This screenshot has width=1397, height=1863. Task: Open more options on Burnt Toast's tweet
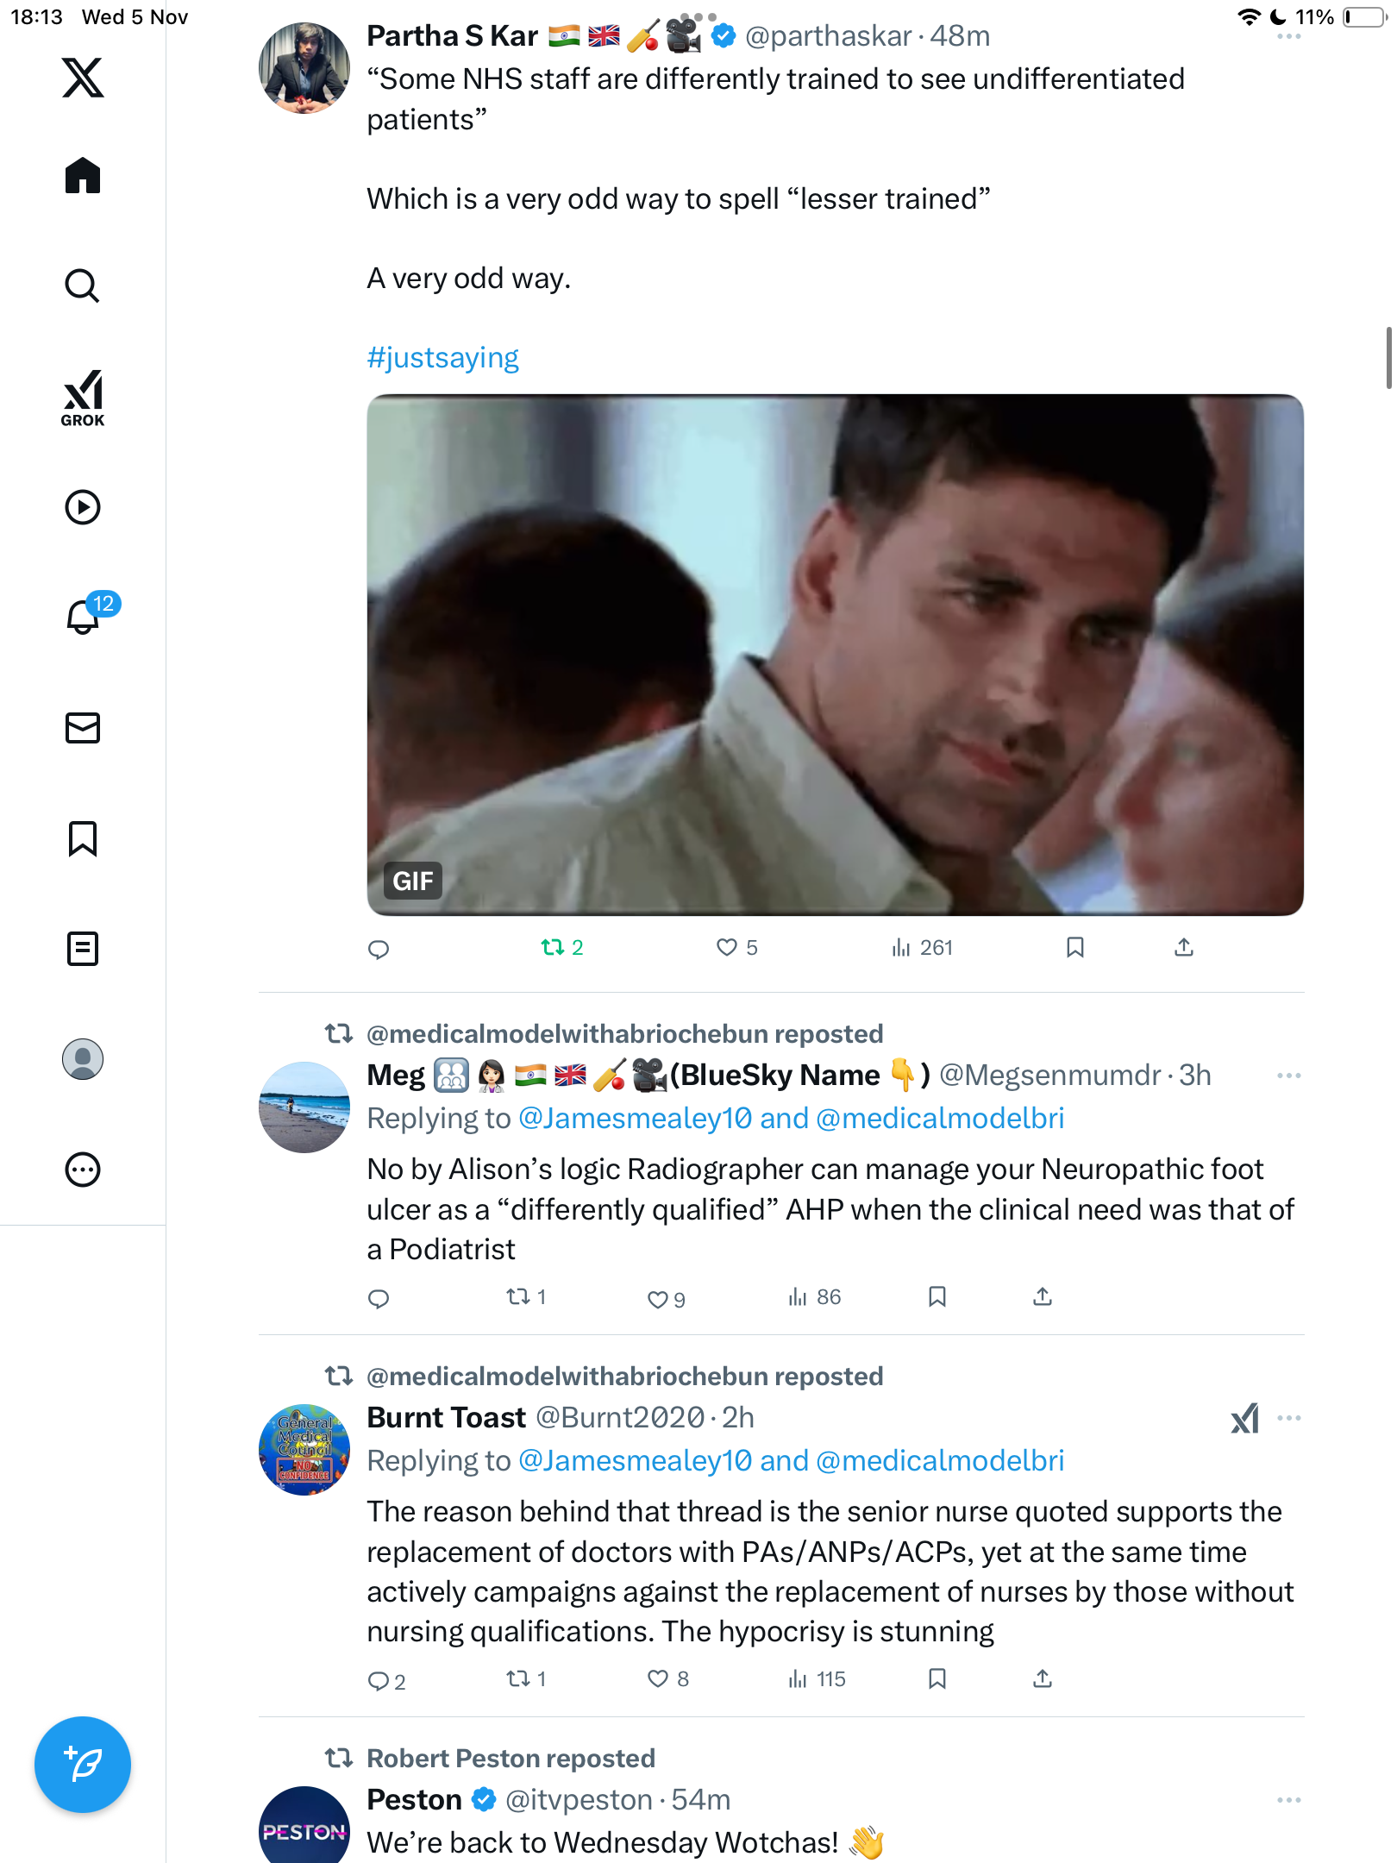pyautogui.click(x=1289, y=1418)
